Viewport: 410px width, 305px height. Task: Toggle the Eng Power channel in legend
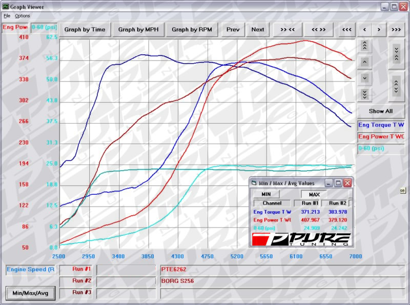coord(381,137)
